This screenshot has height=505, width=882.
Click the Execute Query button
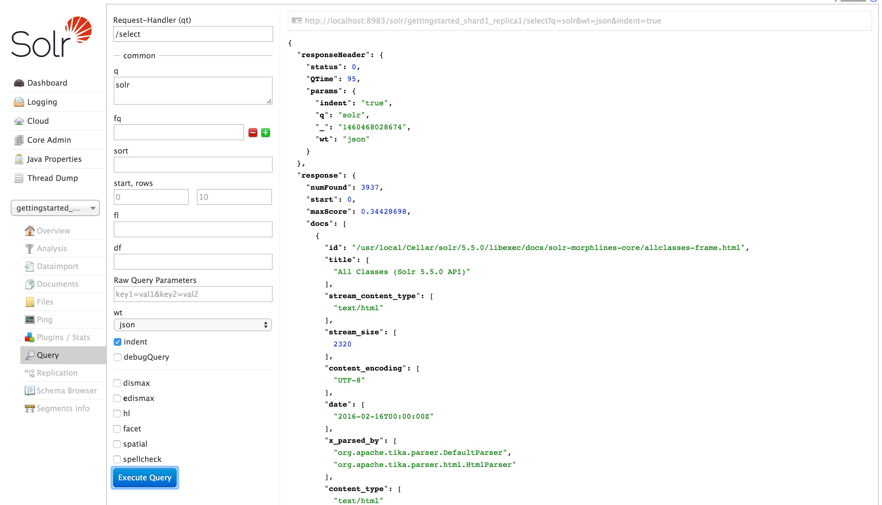tap(145, 477)
